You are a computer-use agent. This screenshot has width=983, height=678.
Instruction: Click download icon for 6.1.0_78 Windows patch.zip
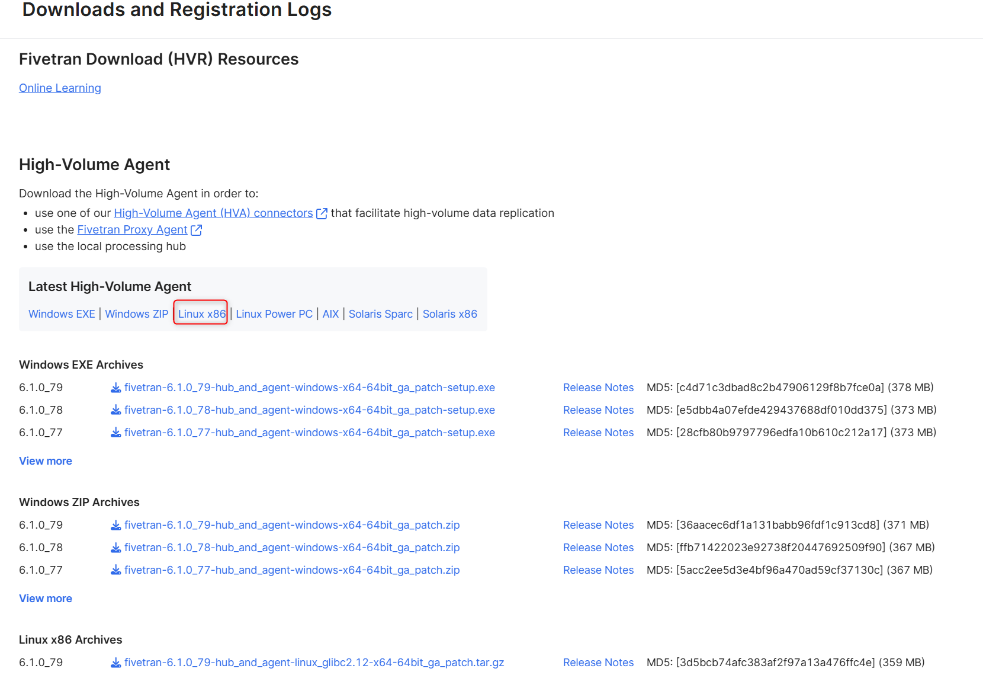coord(116,548)
